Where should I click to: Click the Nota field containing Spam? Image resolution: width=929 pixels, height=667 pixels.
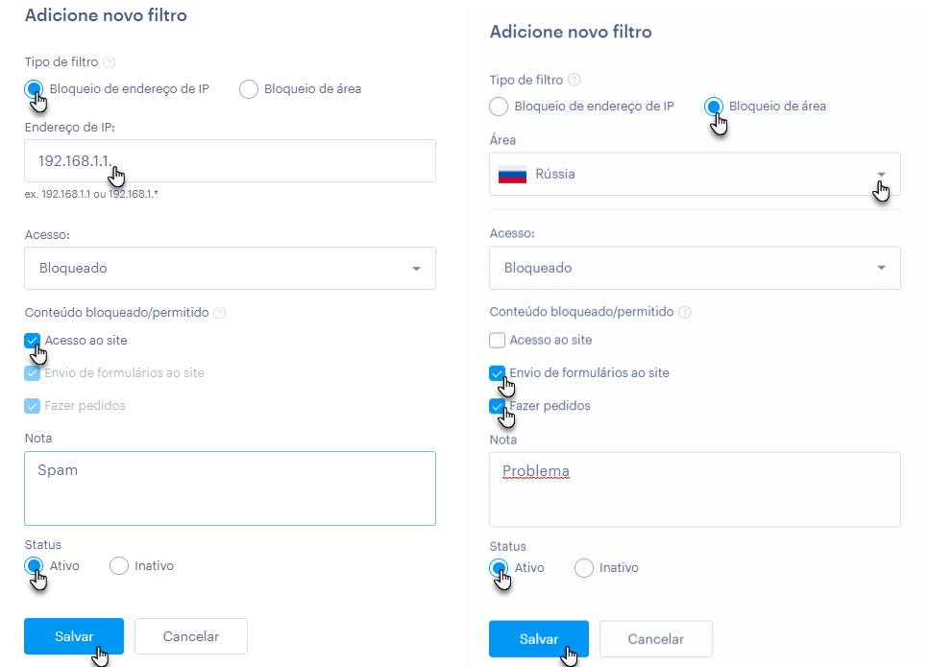tap(230, 488)
